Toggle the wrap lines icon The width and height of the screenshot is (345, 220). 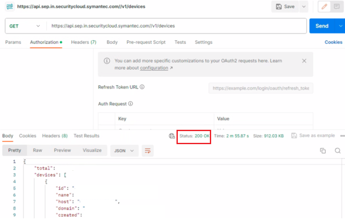(x=147, y=150)
